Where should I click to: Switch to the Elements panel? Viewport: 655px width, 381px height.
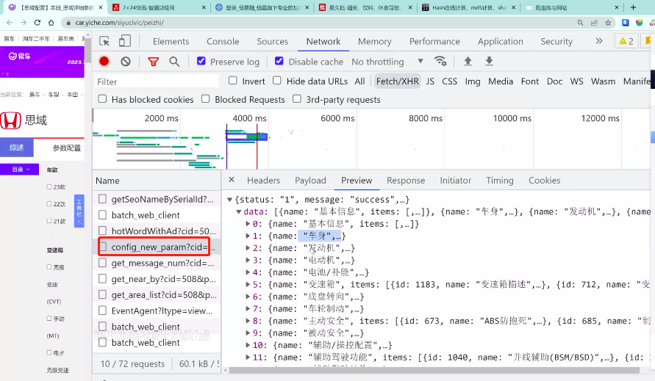(x=171, y=41)
